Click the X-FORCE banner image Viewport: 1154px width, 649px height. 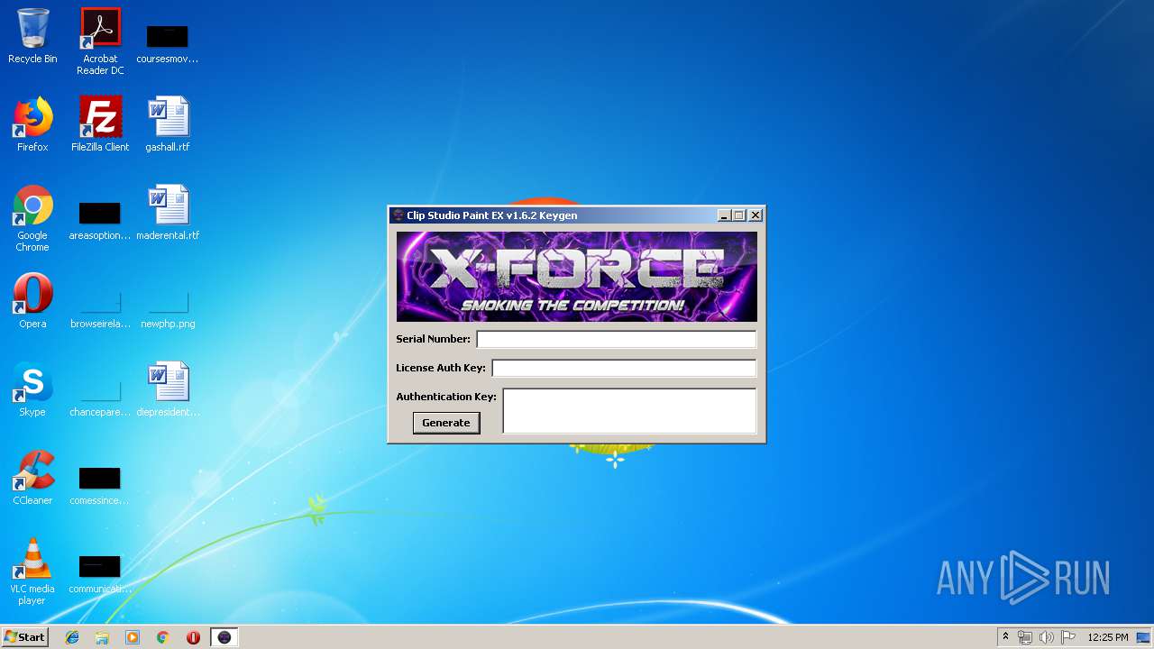click(577, 277)
